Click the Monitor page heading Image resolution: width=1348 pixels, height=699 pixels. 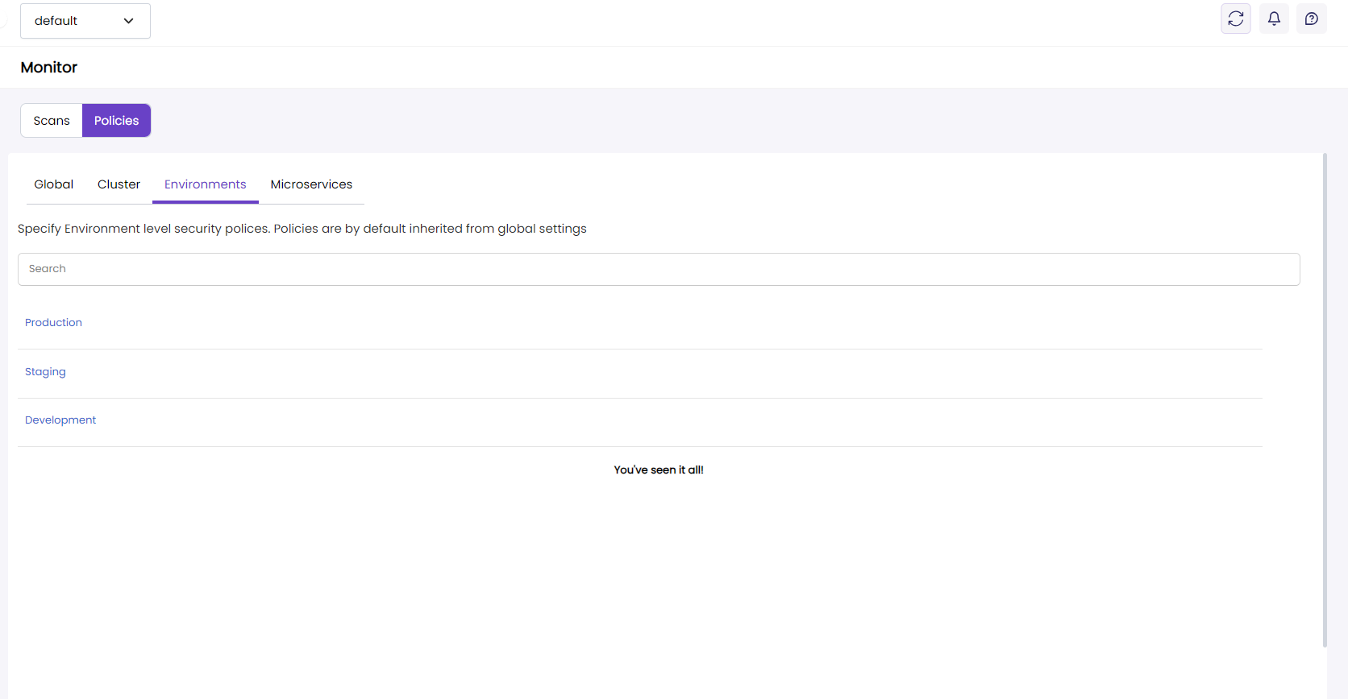click(49, 68)
